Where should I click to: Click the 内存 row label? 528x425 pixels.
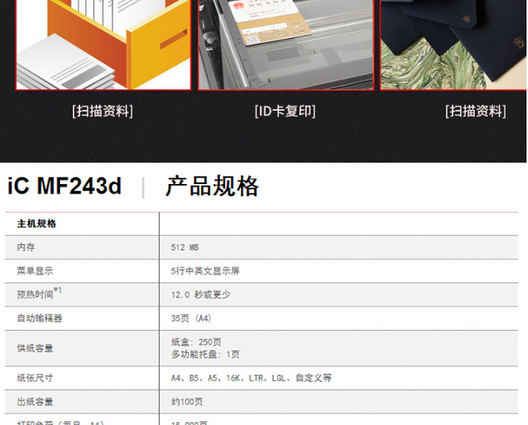point(26,248)
